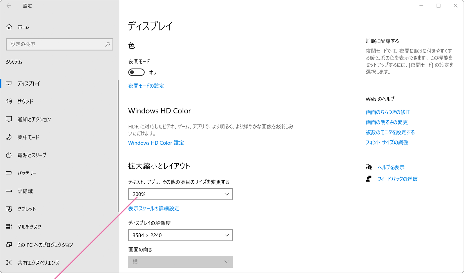
Task: Open the 3584 × 2240 resolution dropdown
Action: 180,235
